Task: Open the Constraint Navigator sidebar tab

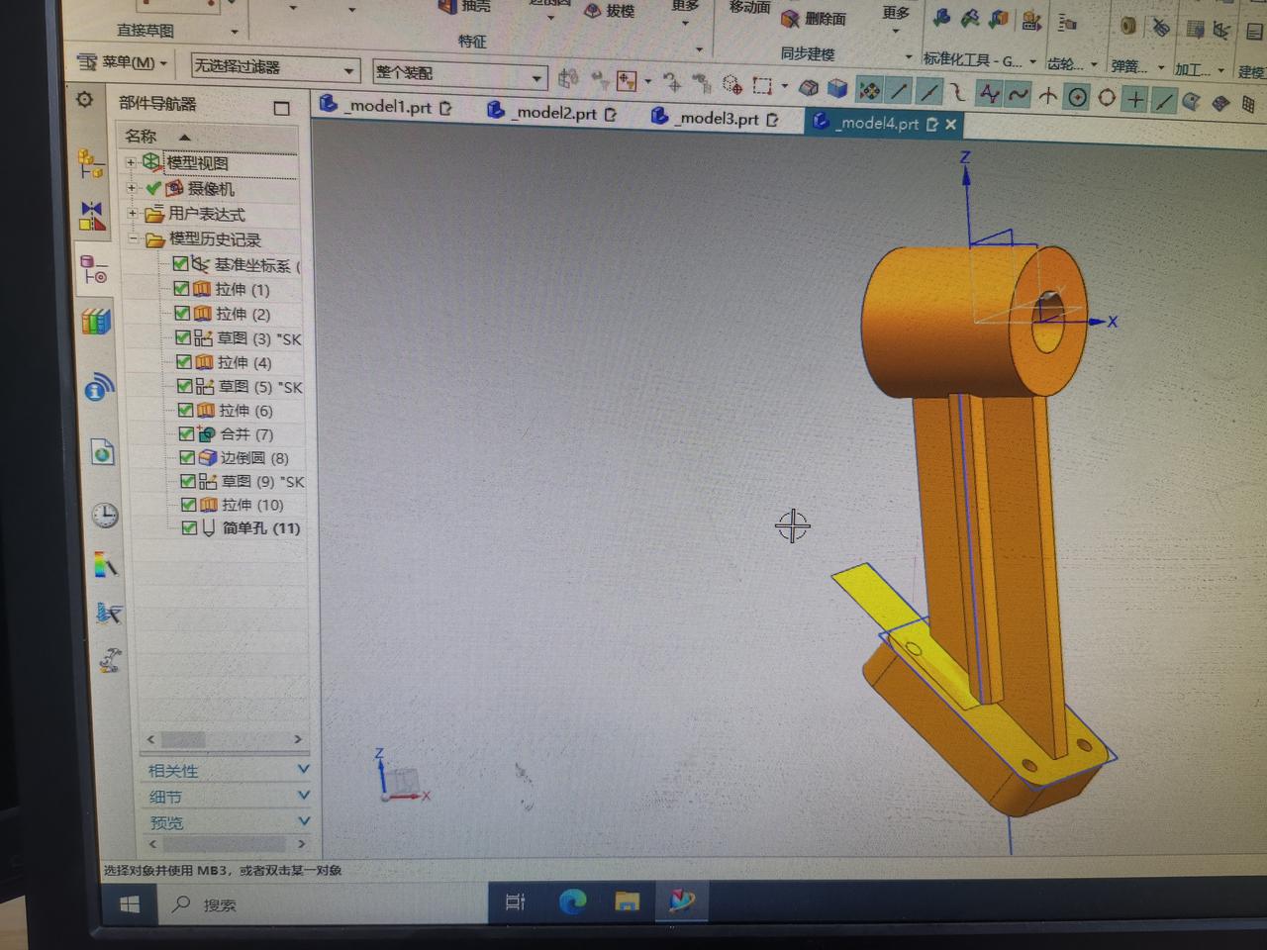Action: [92, 215]
